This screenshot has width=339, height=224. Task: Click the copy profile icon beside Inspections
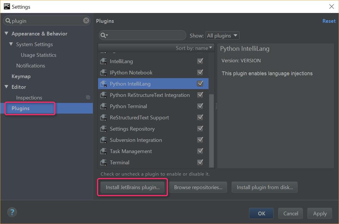point(88,97)
